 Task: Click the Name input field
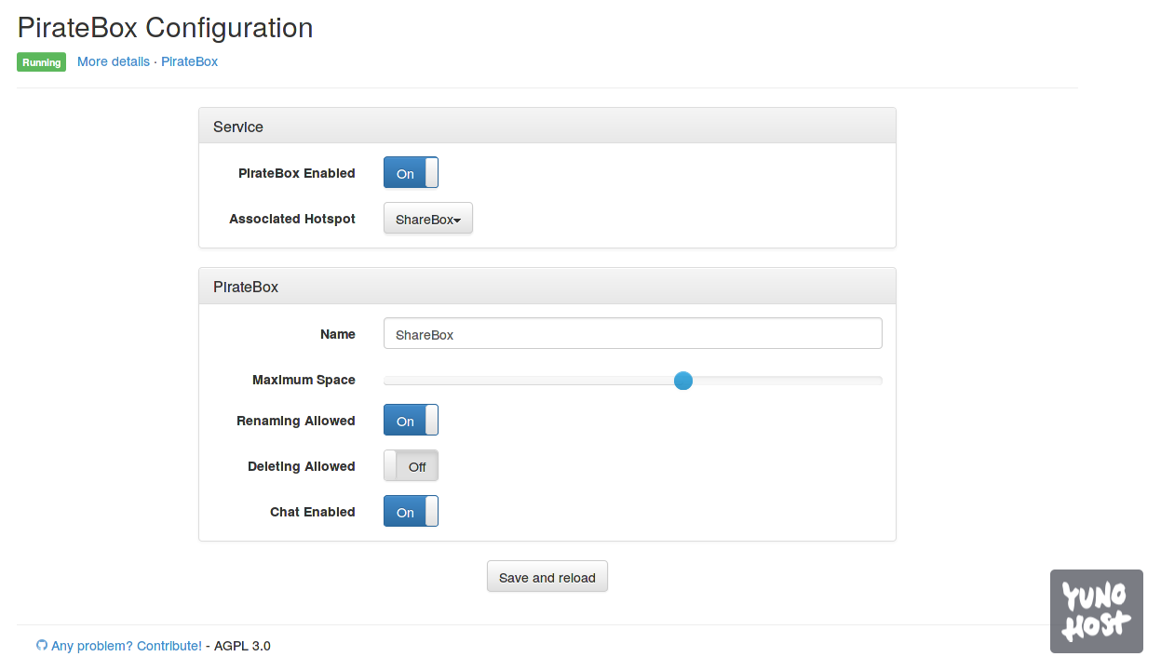[x=633, y=334]
